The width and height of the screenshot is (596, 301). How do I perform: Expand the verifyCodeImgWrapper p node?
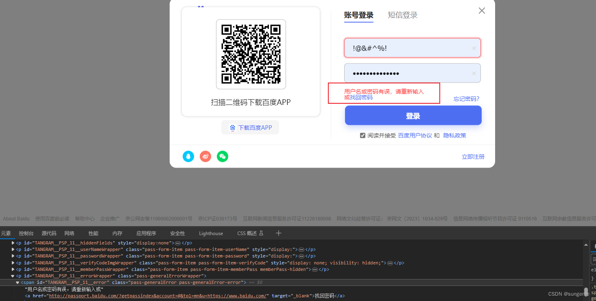coord(13,263)
